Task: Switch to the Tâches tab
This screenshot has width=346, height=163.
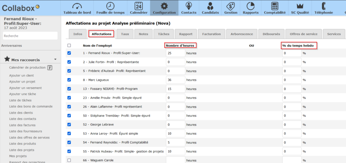Action: click(x=164, y=34)
